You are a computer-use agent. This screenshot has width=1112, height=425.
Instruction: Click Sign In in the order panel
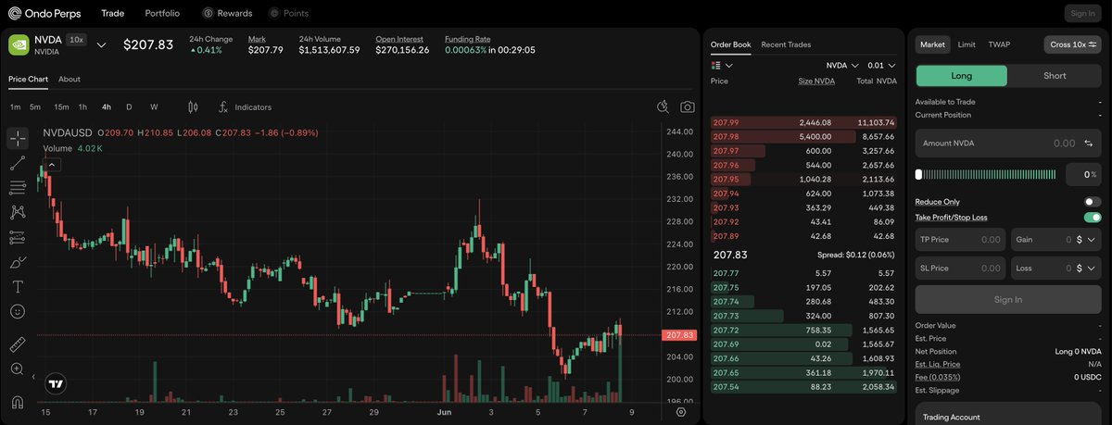1008,300
